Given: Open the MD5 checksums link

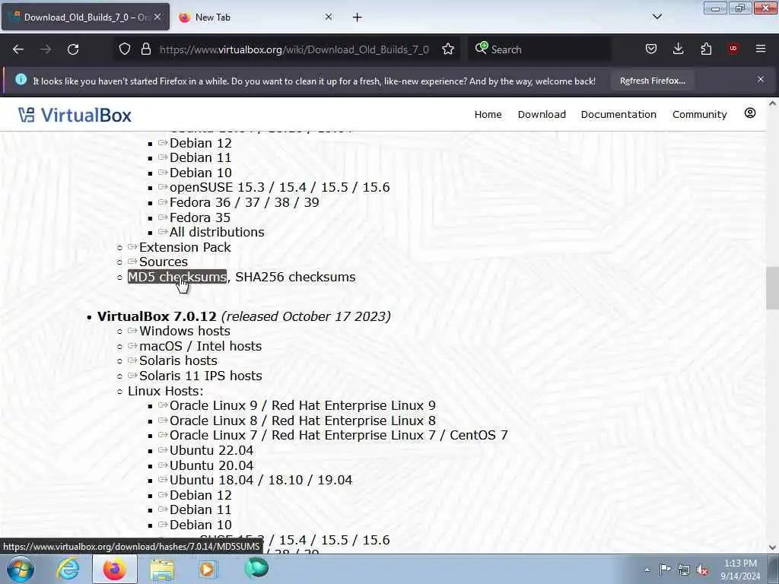Looking at the screenshot, I should click(x=176, y=277).
